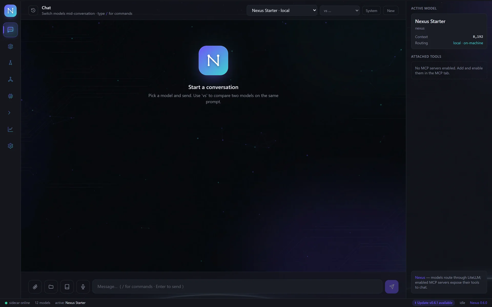Viewport: 492px width, 307px height.
Task: Click the folder icon beside message box
Action: click(51, 287)
